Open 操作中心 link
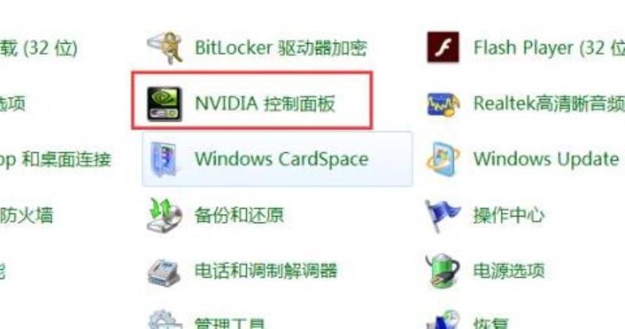 pyautogui.click(x=509, y=216)
